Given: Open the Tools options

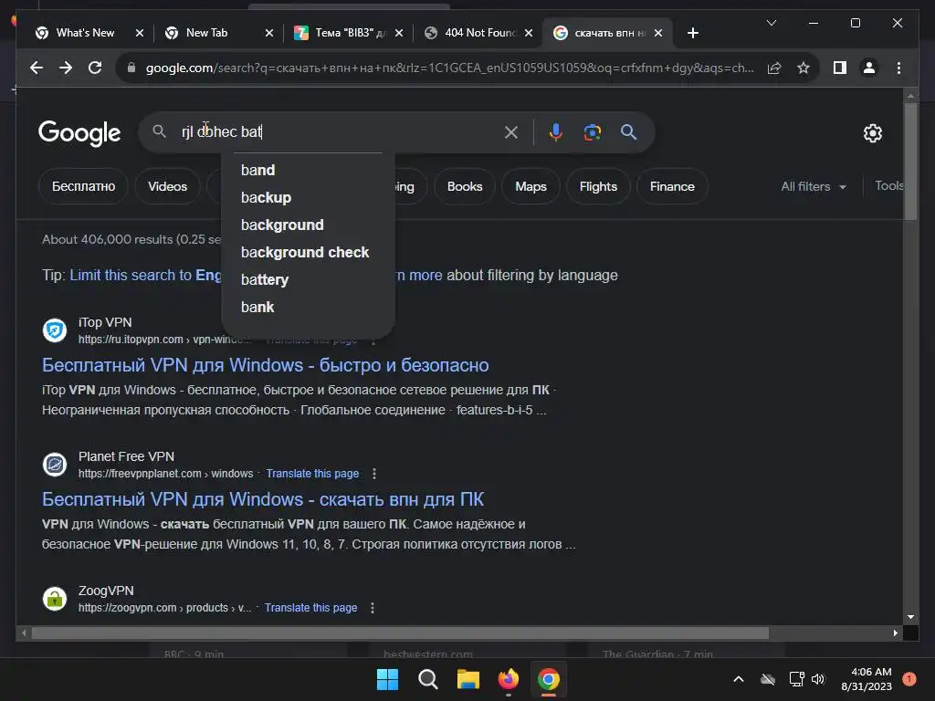Looking at the screenshot, I should click(x=889, y=186).
